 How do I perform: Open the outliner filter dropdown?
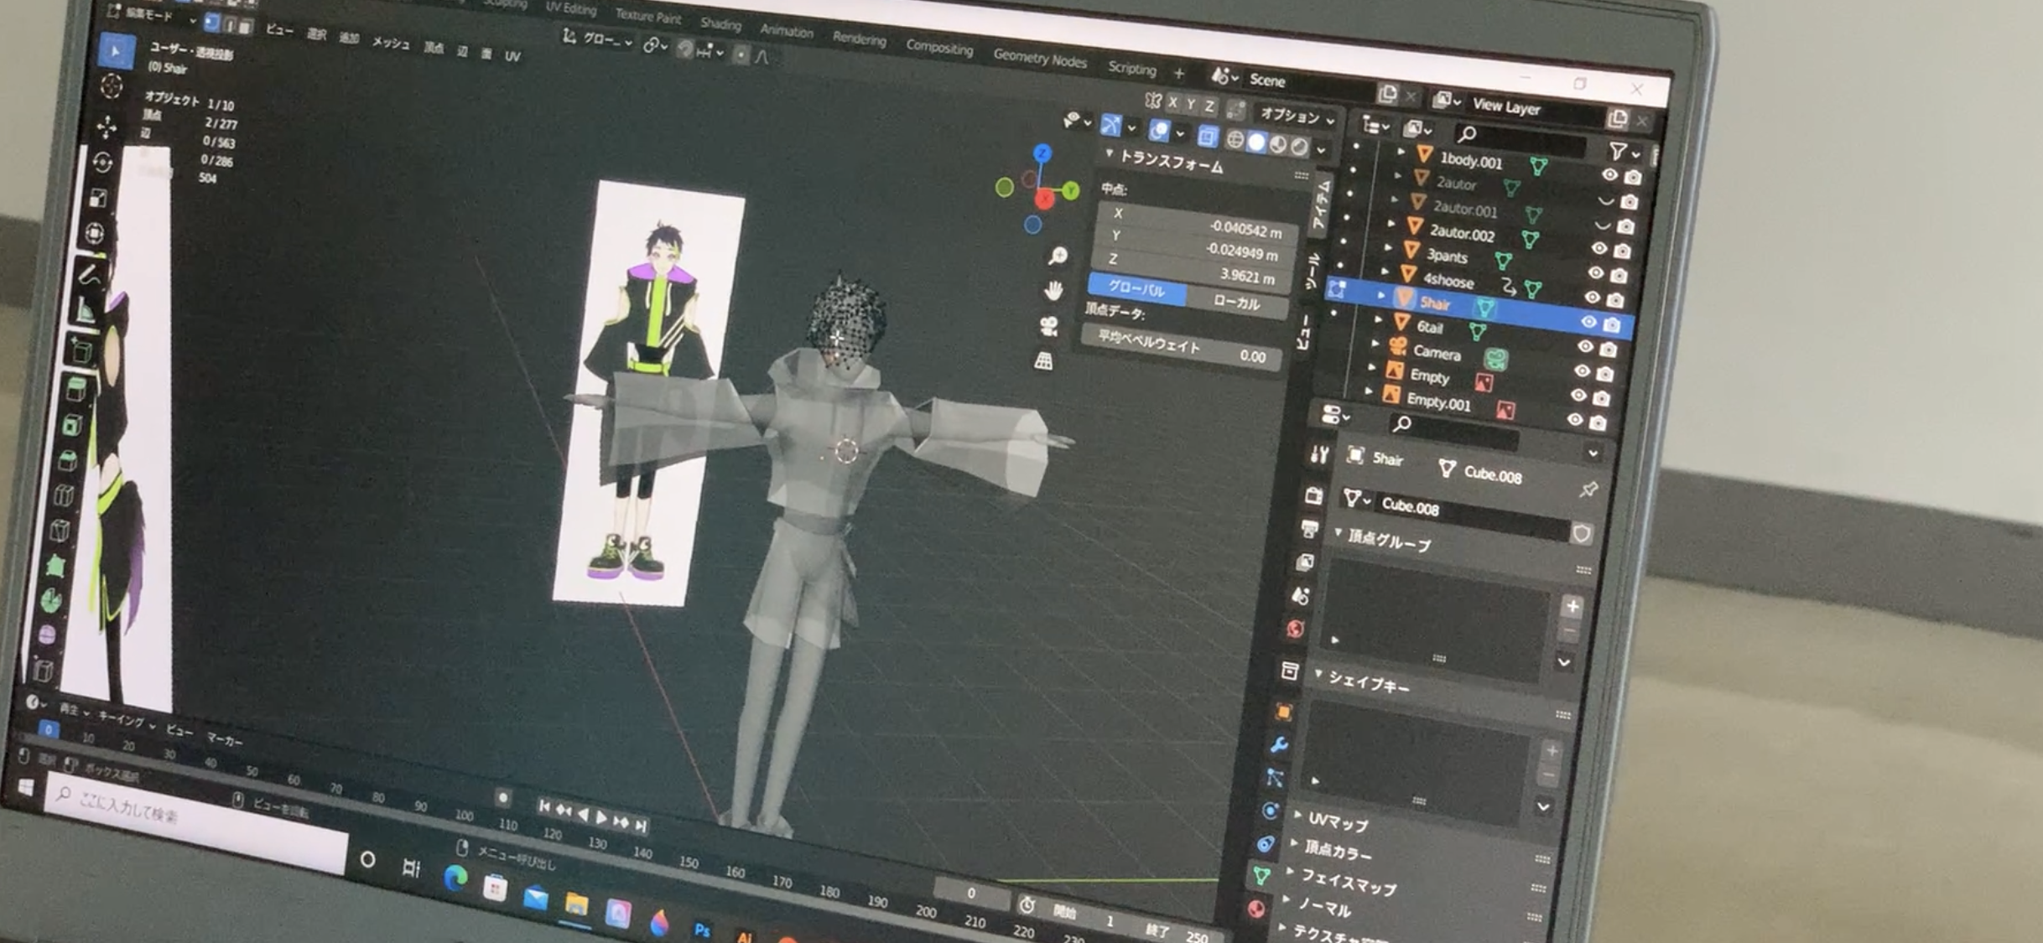tap(1623, 152)
